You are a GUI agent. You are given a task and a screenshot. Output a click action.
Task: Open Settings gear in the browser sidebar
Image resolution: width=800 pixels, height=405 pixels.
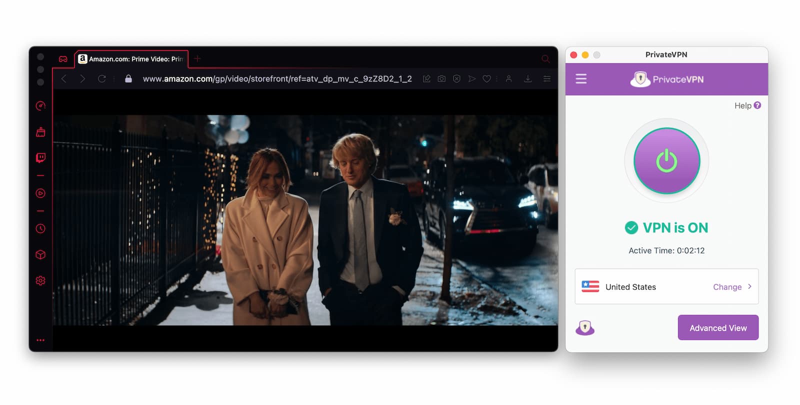tap(40, 281)
